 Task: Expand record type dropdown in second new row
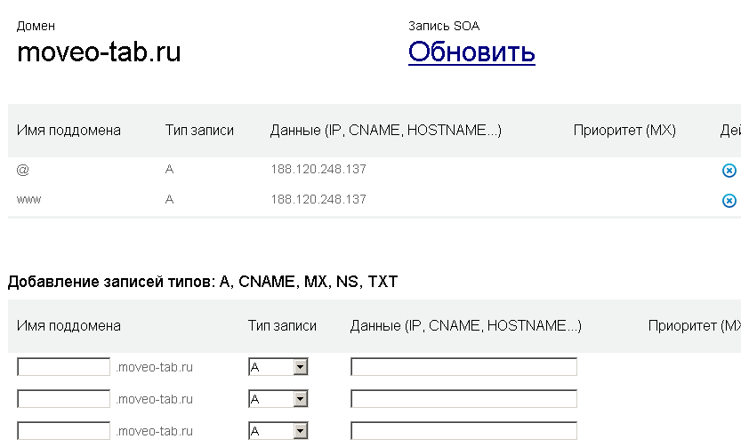click(x=278, y=399)
